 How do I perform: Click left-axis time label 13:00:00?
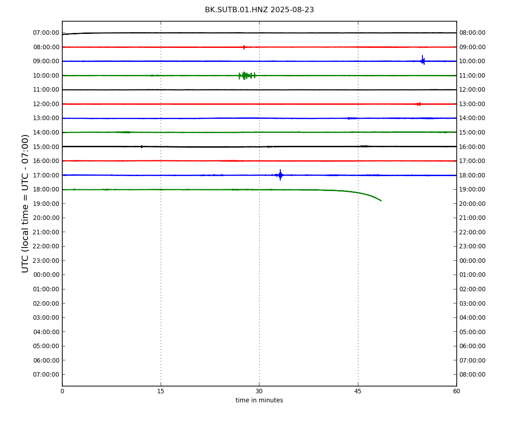(46, 118)
